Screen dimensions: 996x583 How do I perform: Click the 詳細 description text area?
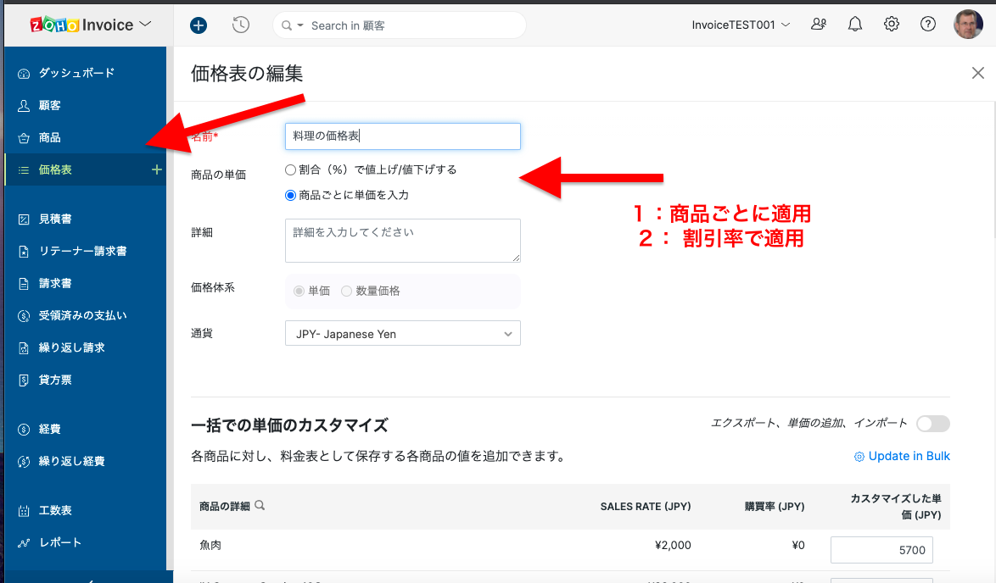[402, 241]
